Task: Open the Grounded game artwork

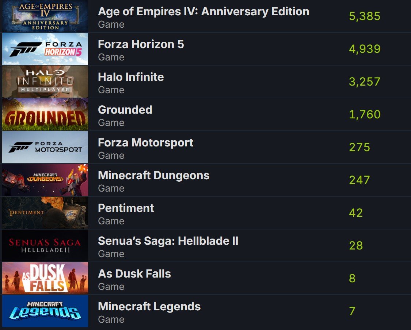Action: pyautogui.click(x=45, y=114)
